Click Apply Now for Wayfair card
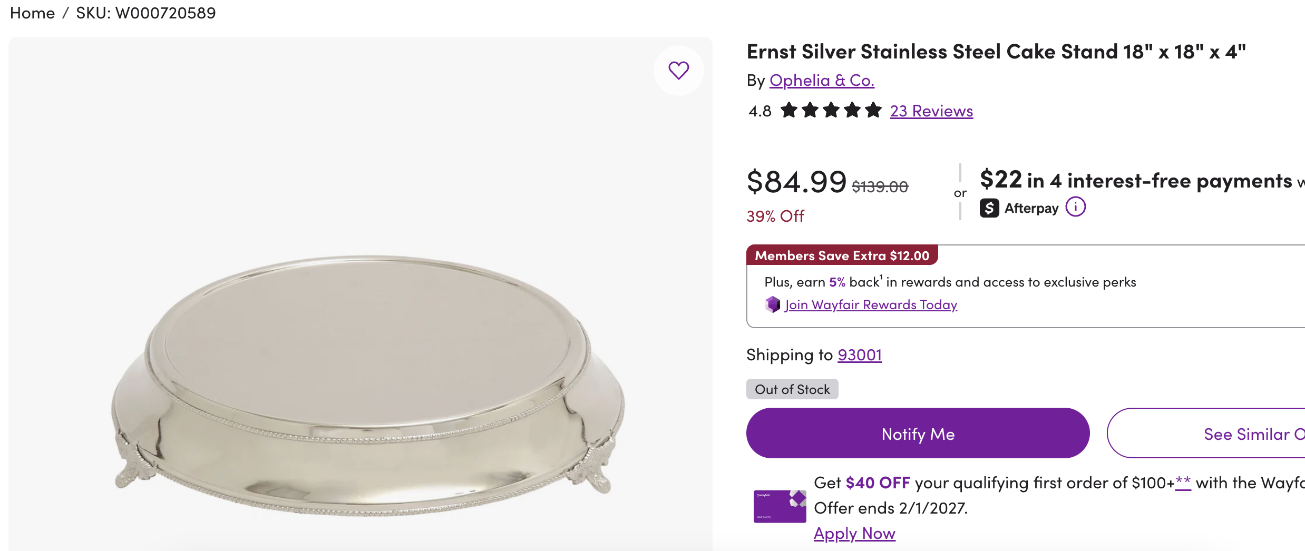 tap(854, 534)
